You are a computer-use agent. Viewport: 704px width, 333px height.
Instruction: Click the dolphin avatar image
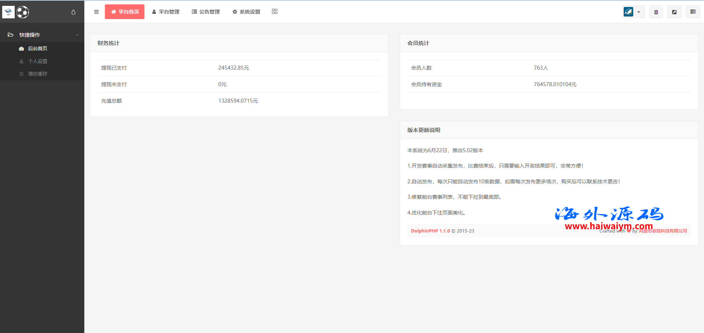[628, 12]
